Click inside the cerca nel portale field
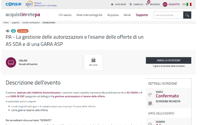The image size is (206, 125). (x=168, y=15)
